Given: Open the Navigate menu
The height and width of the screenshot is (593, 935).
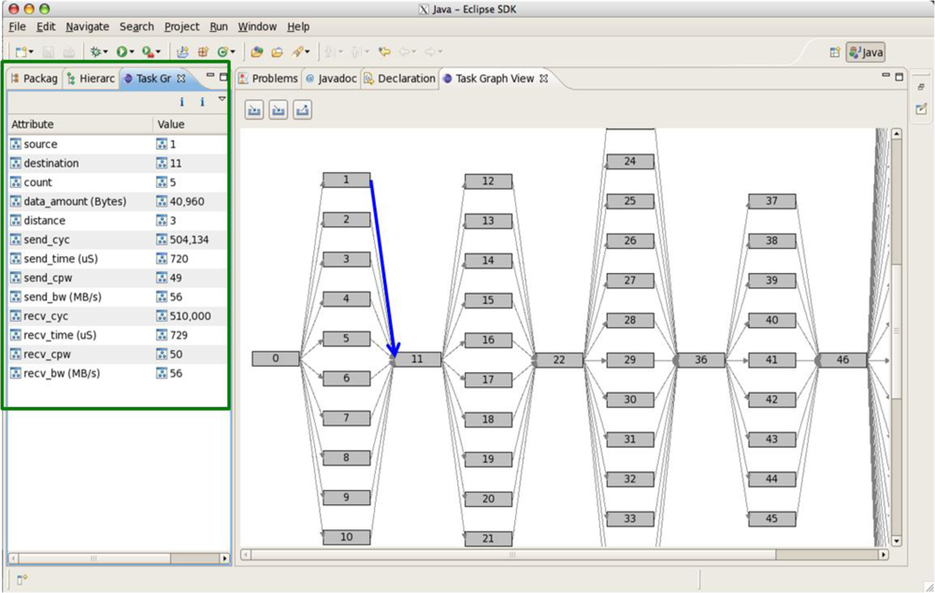Looking at the screenshot, I should pyautogui.click(x=87, y=27).
